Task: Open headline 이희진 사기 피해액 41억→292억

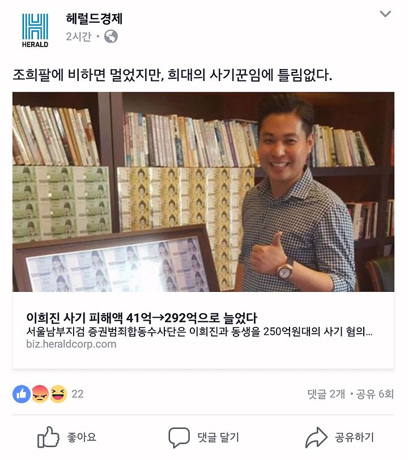Action: coord(142,318)
